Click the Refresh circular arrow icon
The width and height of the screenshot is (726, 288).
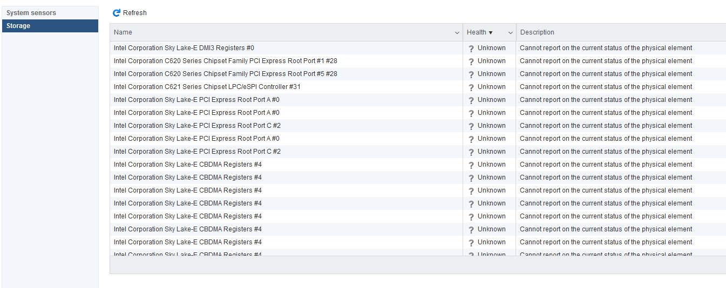[116, 12]
